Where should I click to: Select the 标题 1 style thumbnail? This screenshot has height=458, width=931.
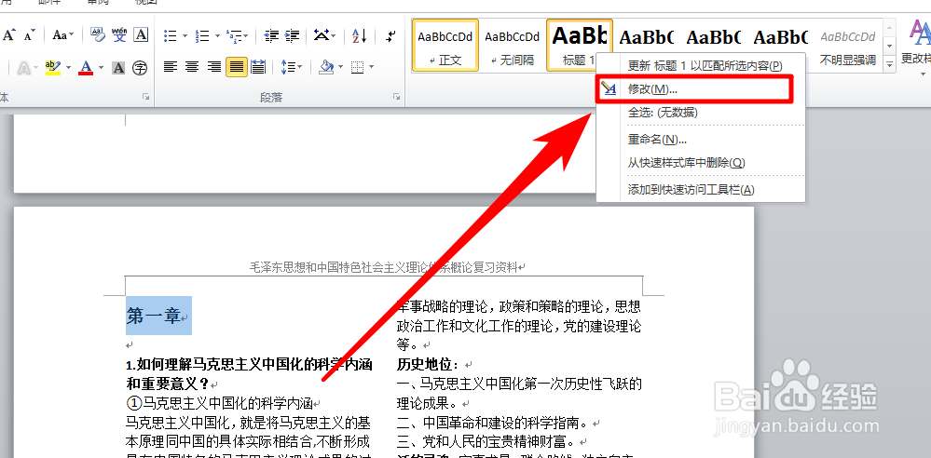click(x=580, y=45)
